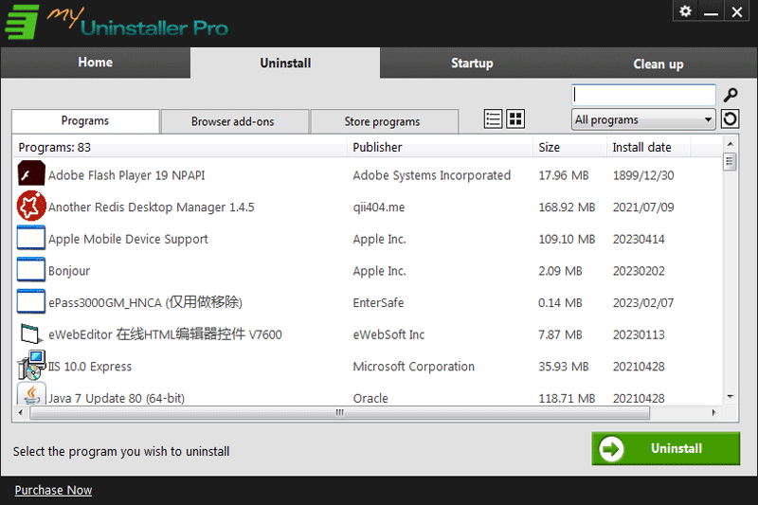Sort by the Size column header
Viewport: 758px width, 505px height.
point(570,147)
